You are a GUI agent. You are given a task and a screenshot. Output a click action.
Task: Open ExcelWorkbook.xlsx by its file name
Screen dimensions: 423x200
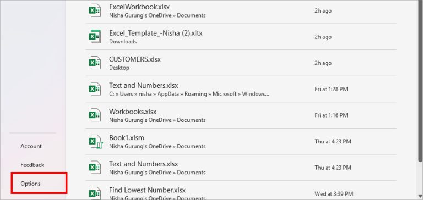[x=139, y=7]
